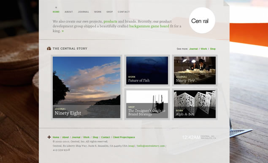Click the plus icon in the footer
The width and height of the screenshot is (268, 163).
[x=49, y=137]
